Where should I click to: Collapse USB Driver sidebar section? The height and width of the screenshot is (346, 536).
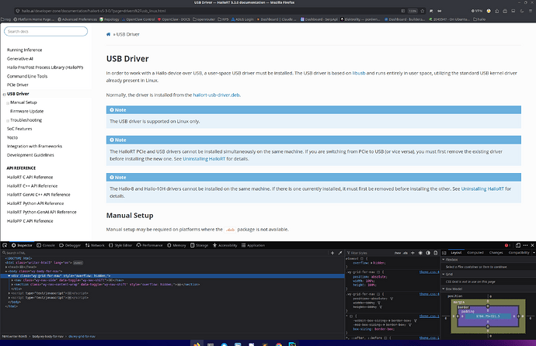point(5,94)
